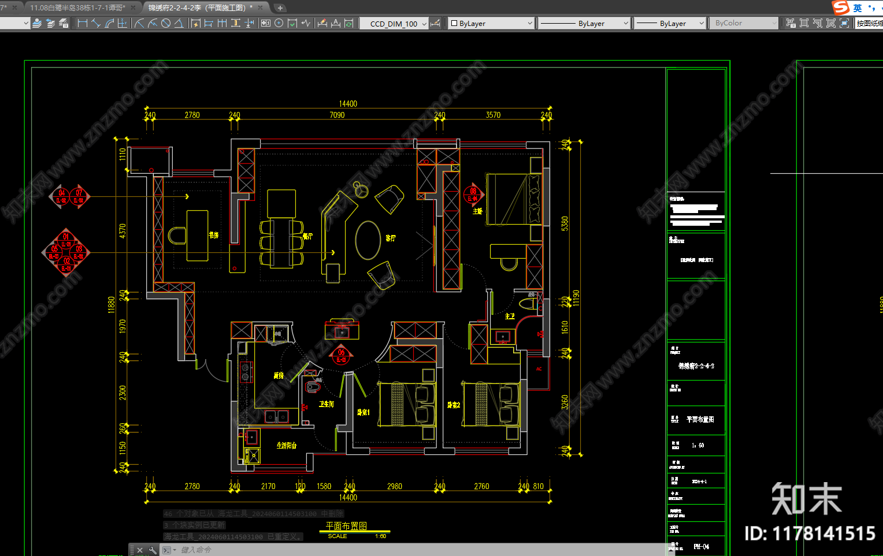Viewport: 883px width, 556px height.
Task: Open the viewport scale dropdown field
Action: pyautogui.click(x=869, y=24)
